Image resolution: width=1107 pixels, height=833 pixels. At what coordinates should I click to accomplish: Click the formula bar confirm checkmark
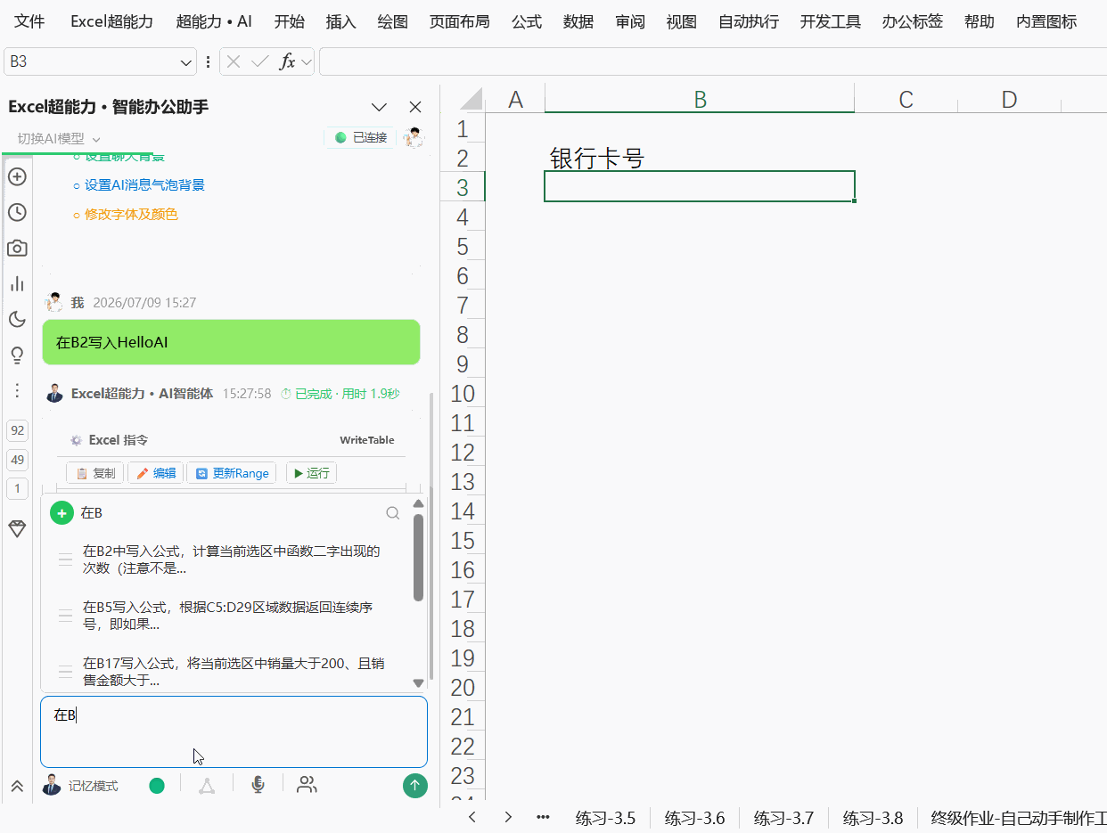pos(260,61)
